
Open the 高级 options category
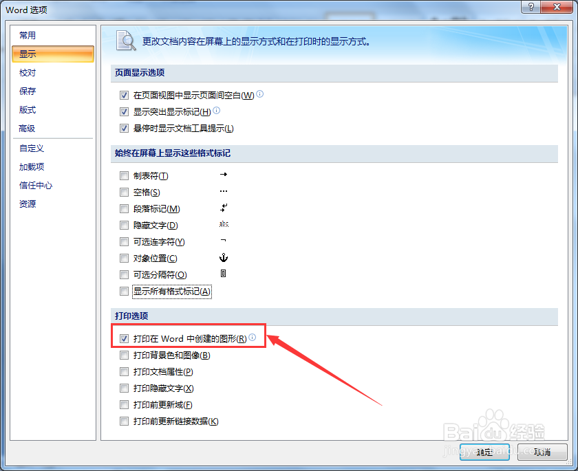coord(53,128)
